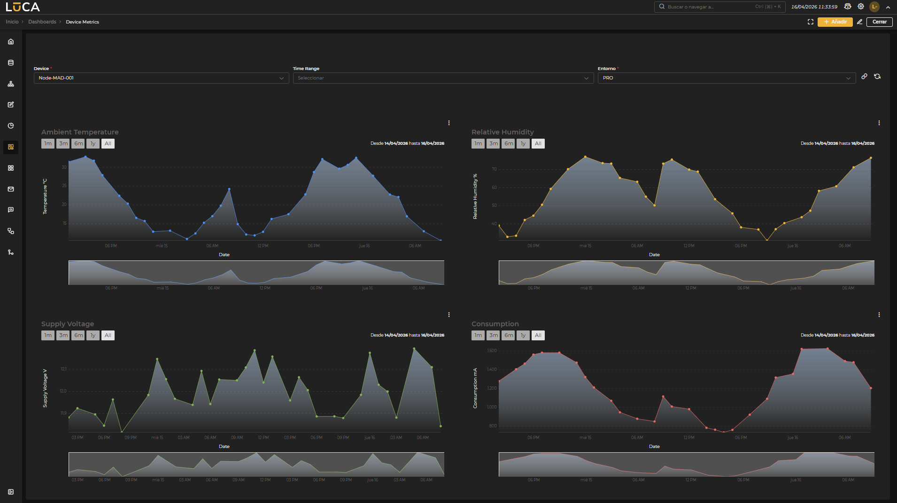The height and width of the screenshot is (503, 897).
Task: Select 1m range on Relative Humidity
Action: (x=478, y=143)
